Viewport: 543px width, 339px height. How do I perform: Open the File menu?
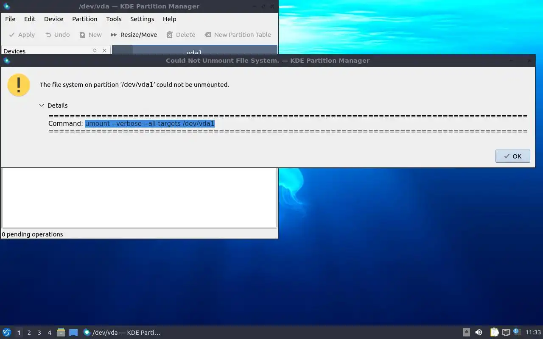[10, 19]
